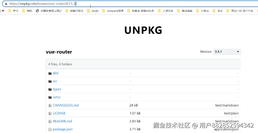Open the package.json file link

pos(63,129)
